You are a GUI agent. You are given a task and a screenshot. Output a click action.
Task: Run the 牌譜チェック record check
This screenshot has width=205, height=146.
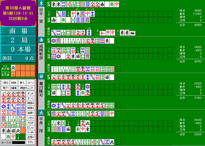26,88
